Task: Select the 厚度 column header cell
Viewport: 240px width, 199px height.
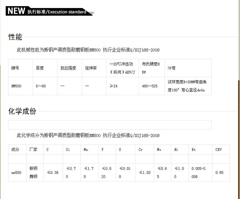Action: pos(45,68)
